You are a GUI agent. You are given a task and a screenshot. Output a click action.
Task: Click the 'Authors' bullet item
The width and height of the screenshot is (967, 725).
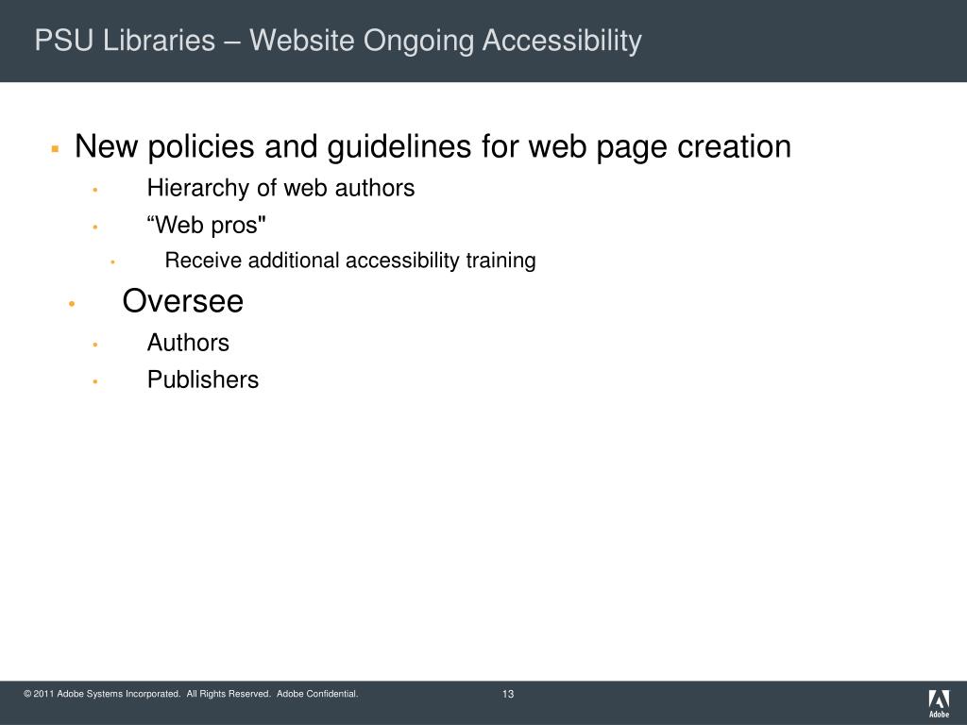coord(188,343)
